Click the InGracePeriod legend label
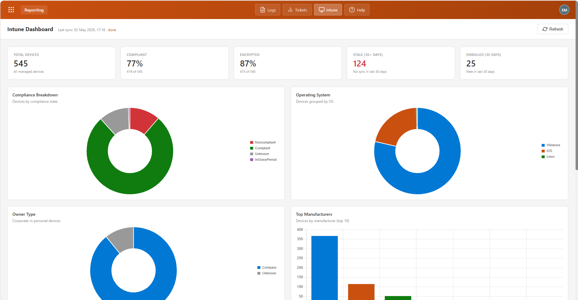This screenshot has height=300, width=578. click(266, 160)
